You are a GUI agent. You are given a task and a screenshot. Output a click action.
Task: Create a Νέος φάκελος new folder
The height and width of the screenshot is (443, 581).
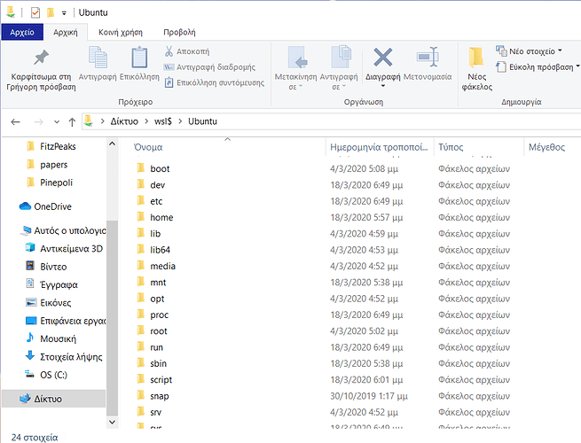coord(476,68)
